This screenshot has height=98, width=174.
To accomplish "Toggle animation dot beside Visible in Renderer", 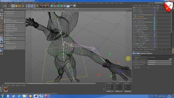I will (x=133, y=63).
